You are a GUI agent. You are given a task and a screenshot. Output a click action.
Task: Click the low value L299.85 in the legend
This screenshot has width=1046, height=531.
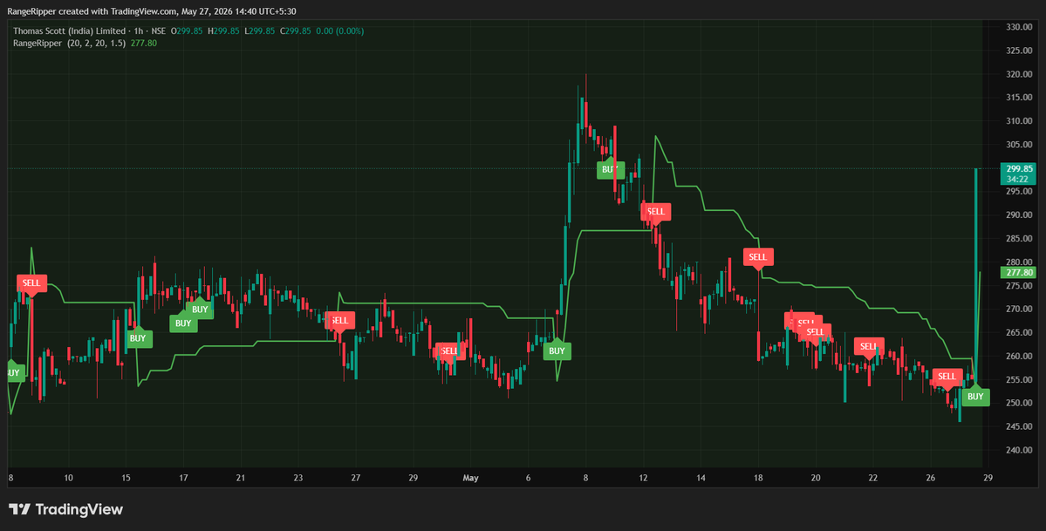pyautogui.click(x=259, y=31)
